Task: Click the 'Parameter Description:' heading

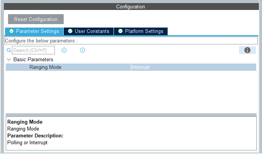Action: [35, 135]
